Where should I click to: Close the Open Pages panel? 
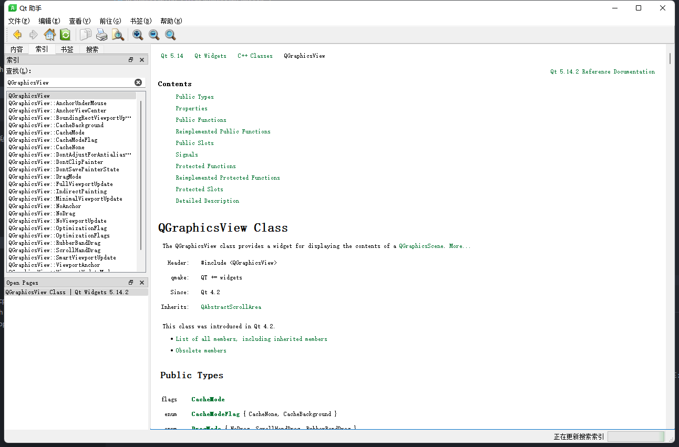point(142,283)
